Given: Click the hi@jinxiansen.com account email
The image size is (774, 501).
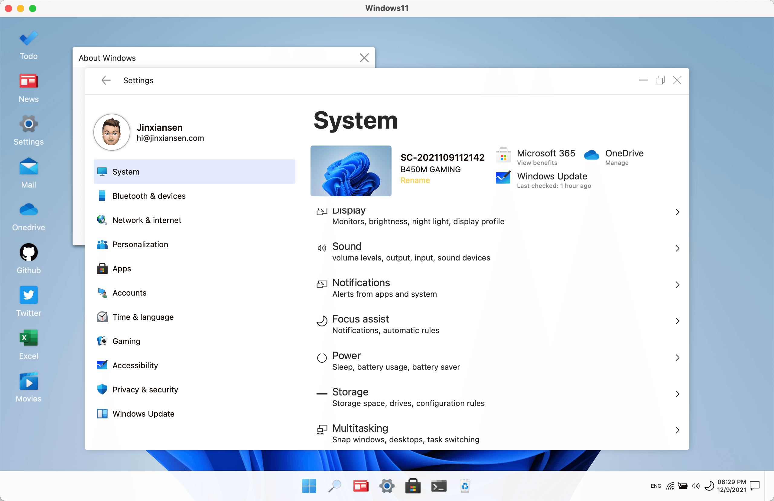Looking at the screenshot, I should (170, 138).
